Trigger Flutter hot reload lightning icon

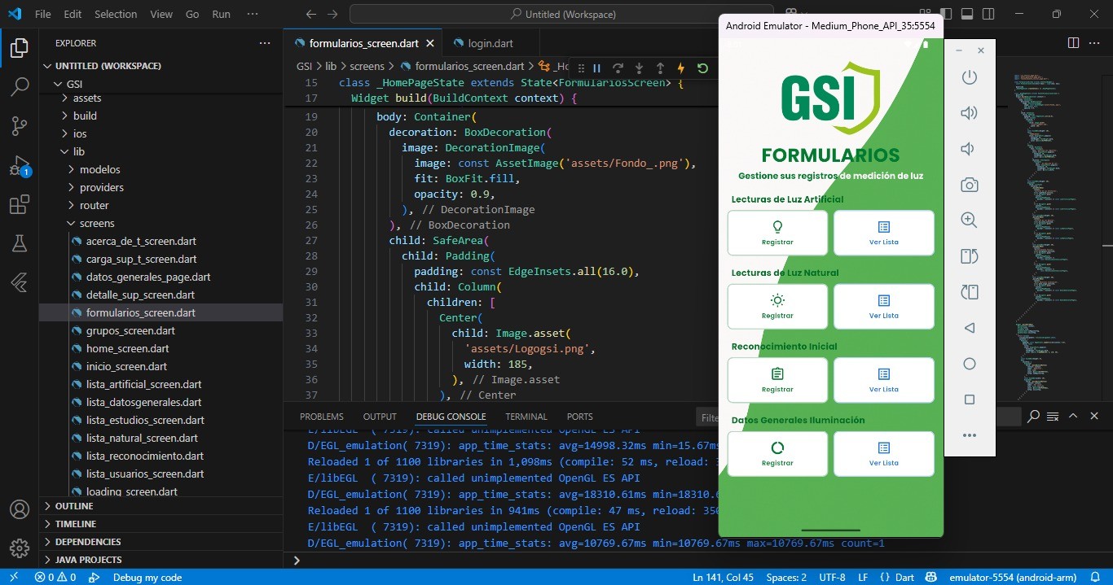pos(681,68)
